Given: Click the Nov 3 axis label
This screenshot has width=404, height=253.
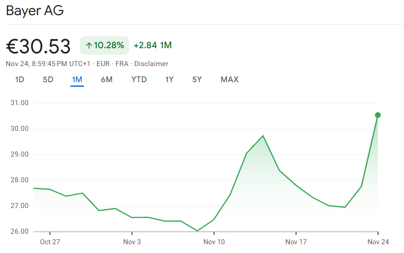Looking at the screenshot, I should [x=132, y=242].
